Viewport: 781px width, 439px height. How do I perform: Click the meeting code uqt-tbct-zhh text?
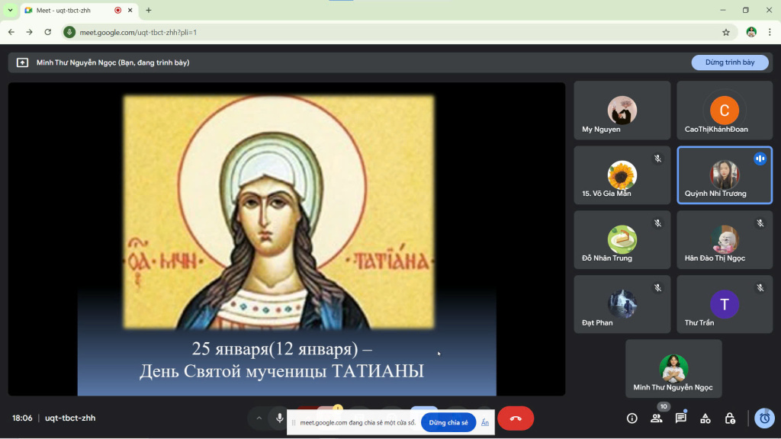click(70, 418)
